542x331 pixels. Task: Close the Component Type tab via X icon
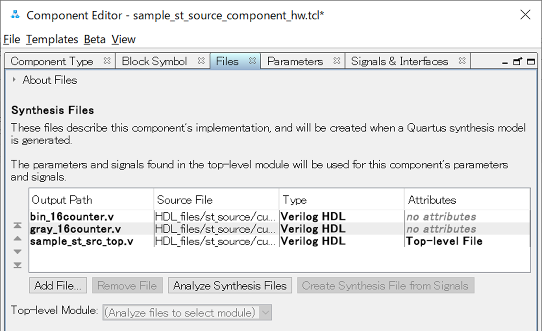click(107, 61)
